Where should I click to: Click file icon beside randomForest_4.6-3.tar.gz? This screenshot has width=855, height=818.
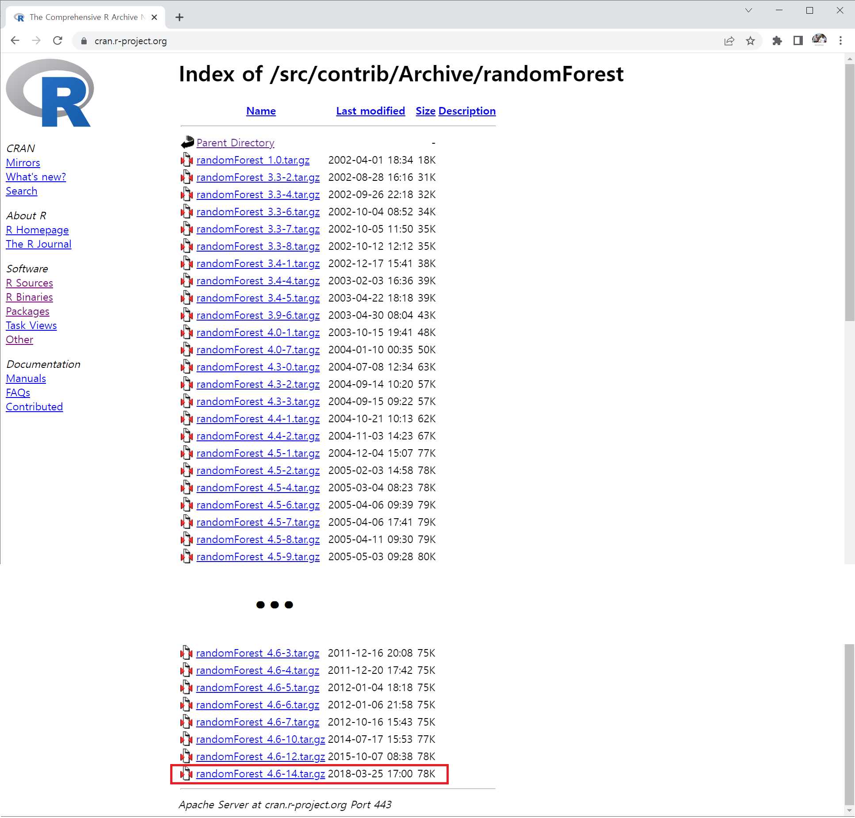point(187,653)
